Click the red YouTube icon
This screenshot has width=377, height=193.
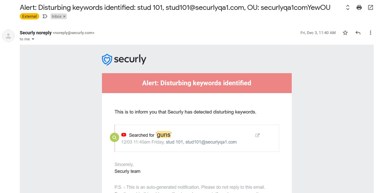(x=124, y=135)
